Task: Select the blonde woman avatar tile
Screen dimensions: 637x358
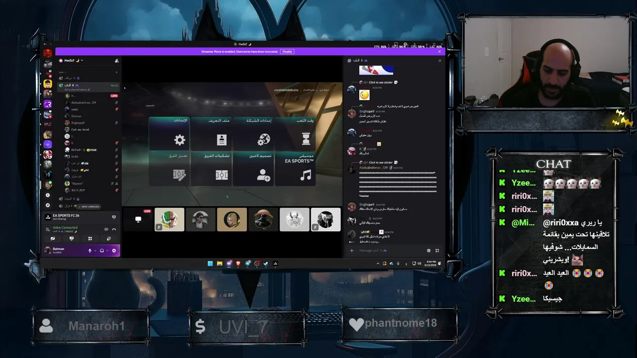Action: tap(232, 219)
